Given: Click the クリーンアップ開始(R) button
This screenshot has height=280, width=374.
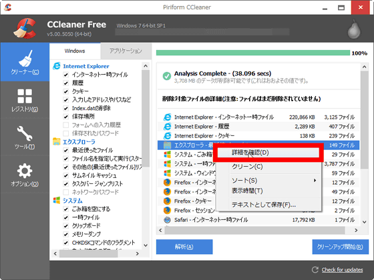Looking at the screenshot, I should (x=341, y=247).
